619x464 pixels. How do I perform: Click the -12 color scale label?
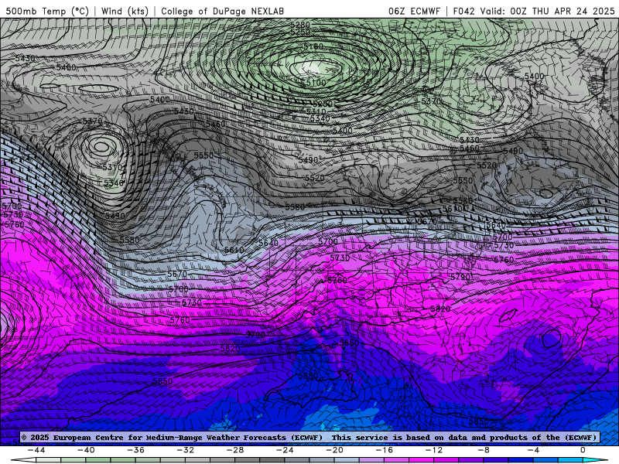pos(434,450)
